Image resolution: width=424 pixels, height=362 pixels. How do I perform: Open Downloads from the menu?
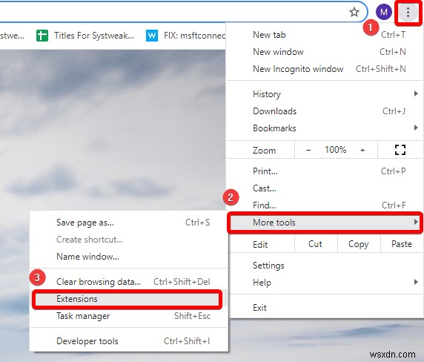tap(324, 111)
